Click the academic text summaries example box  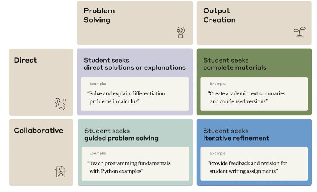click(x=254, y=94)
